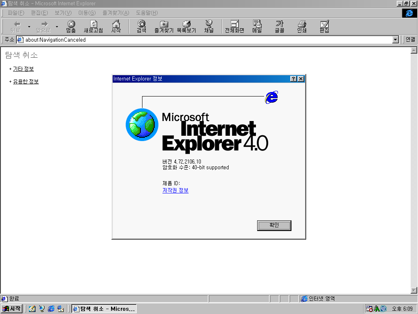Open Favorites (즐겨찾기) toolbar button

pyautogui.click(x=164, y=27)
